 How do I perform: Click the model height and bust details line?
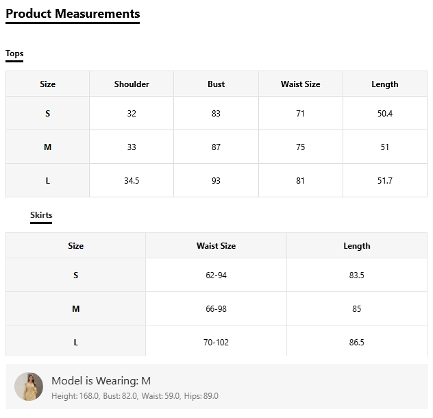click(135, 396)
